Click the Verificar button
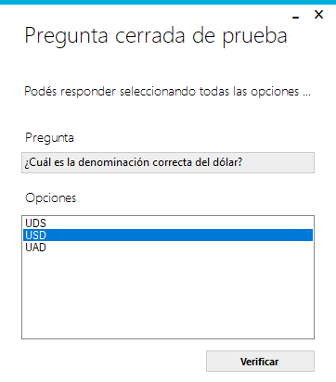 click(x=260, y=361)
